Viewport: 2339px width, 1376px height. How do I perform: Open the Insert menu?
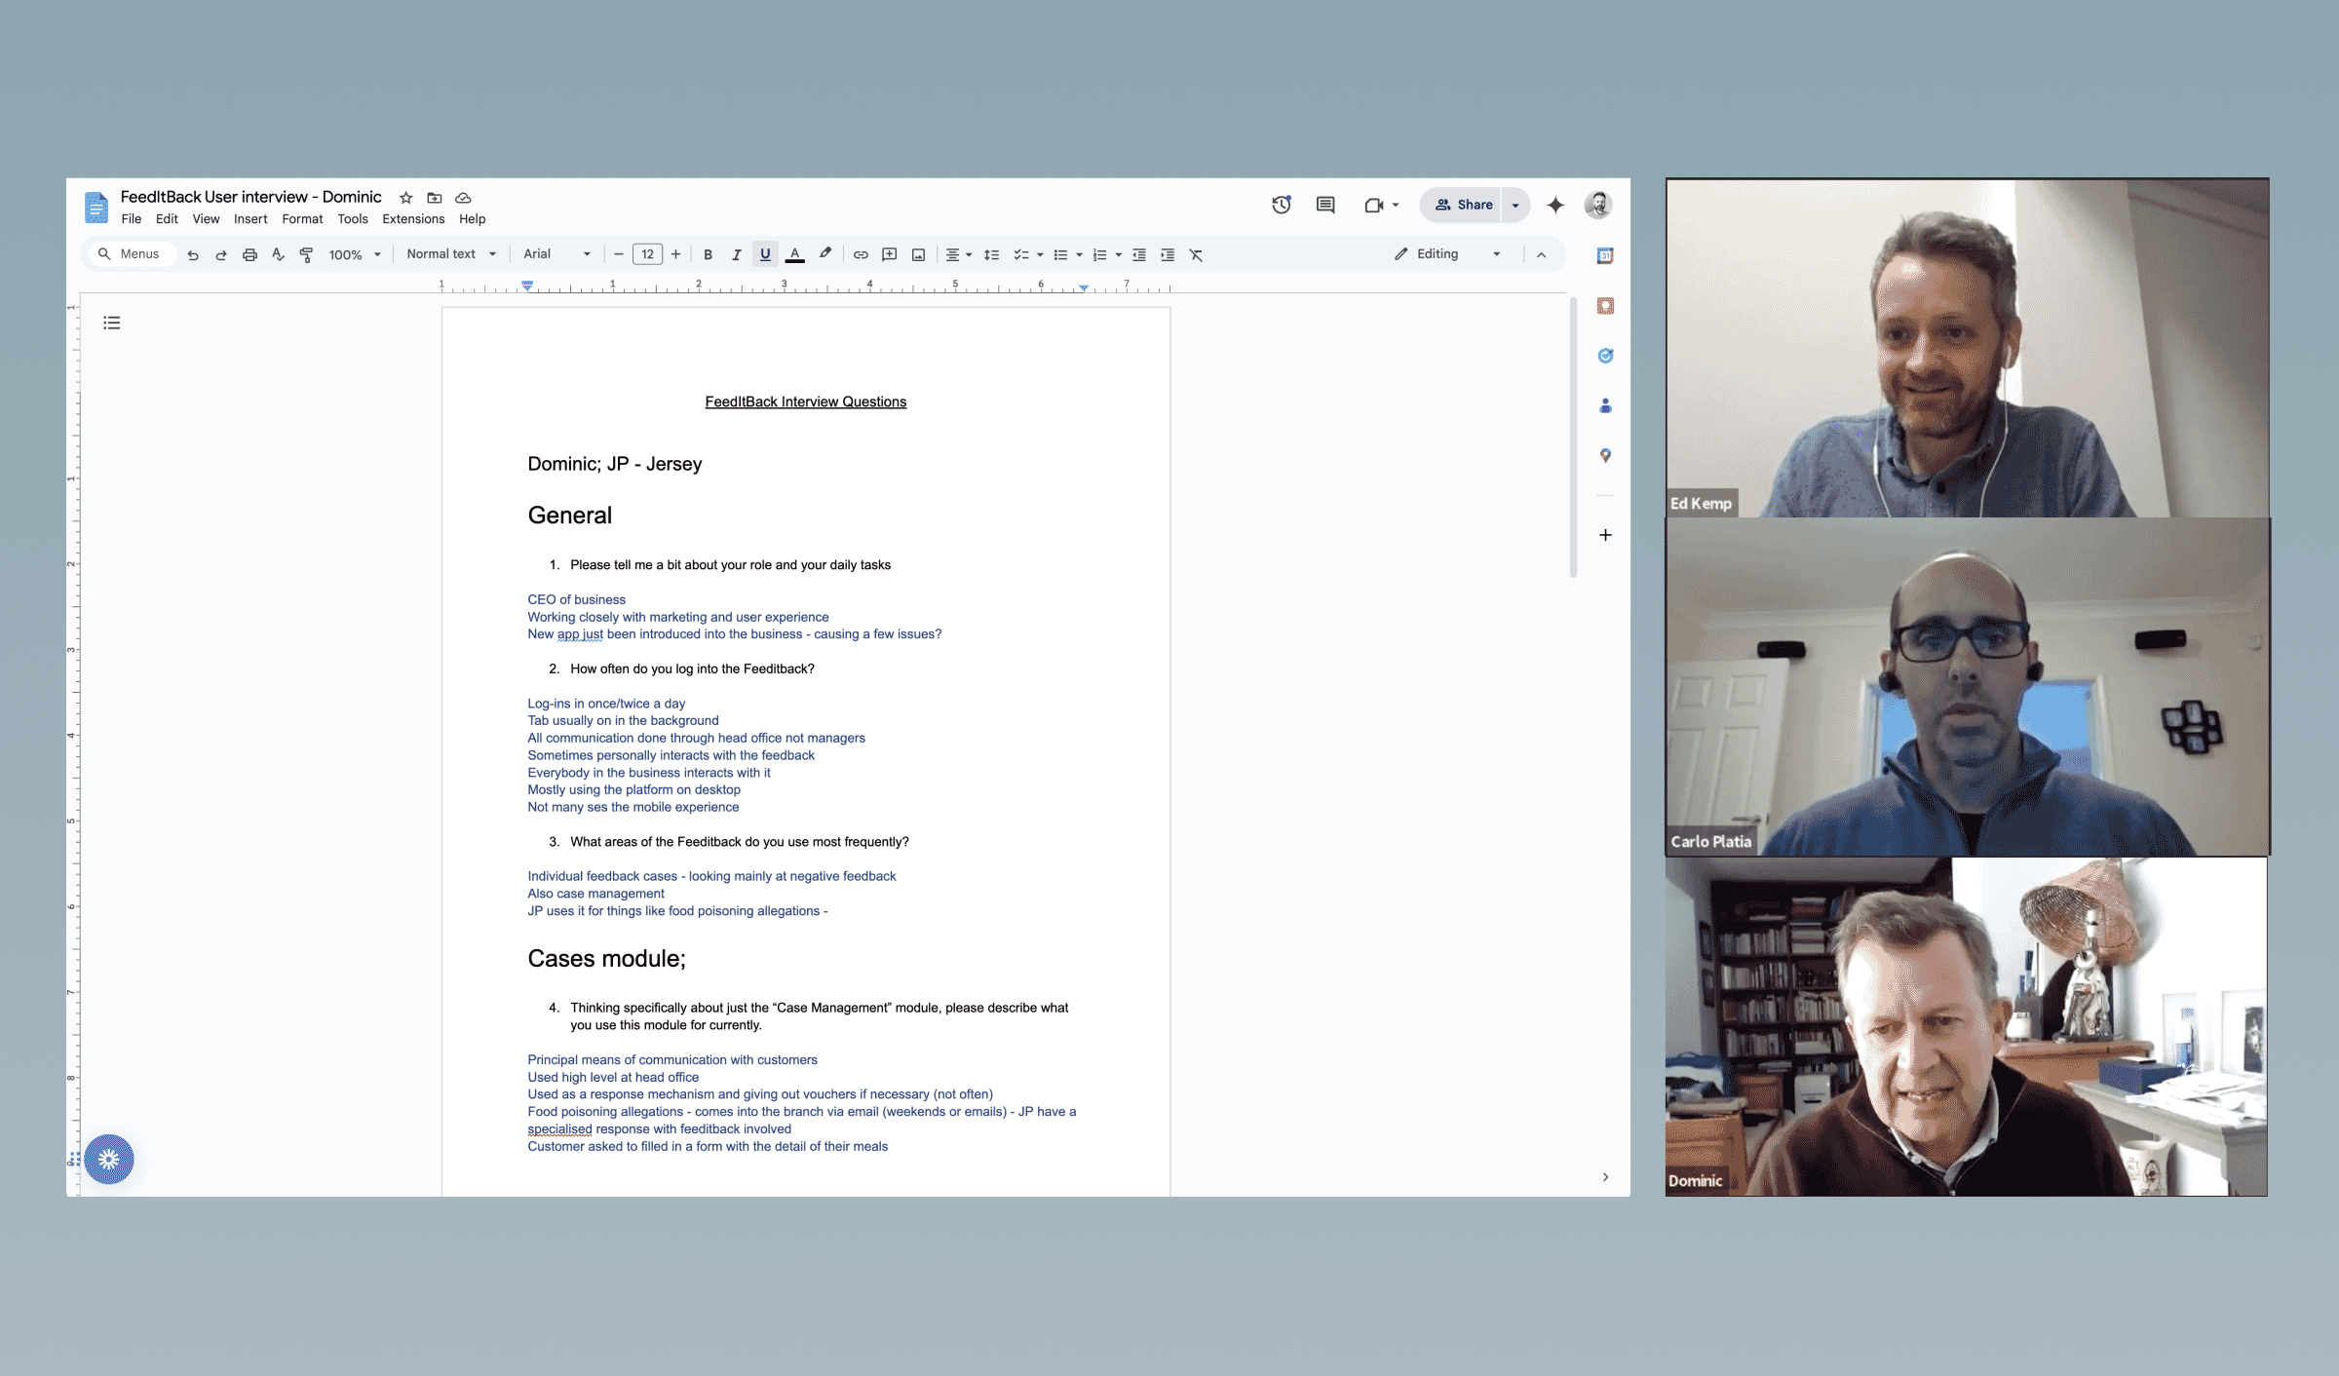[250, 219]
